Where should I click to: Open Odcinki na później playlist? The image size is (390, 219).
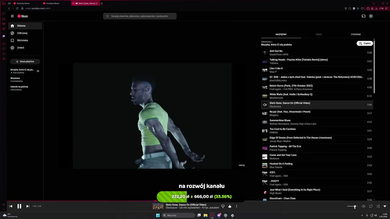(25, 88)
